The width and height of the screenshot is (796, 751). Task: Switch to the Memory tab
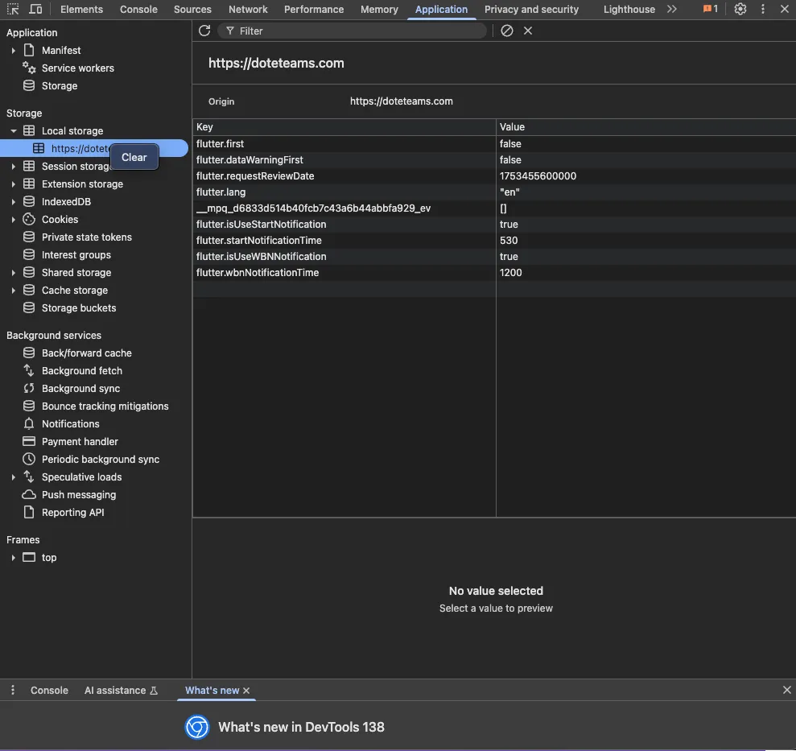click(379, 9)
